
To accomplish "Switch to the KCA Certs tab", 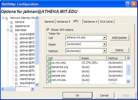I will (x=106, y=22).
